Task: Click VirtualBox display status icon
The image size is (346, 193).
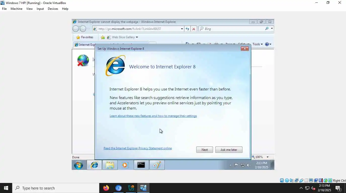Action: 311,180
